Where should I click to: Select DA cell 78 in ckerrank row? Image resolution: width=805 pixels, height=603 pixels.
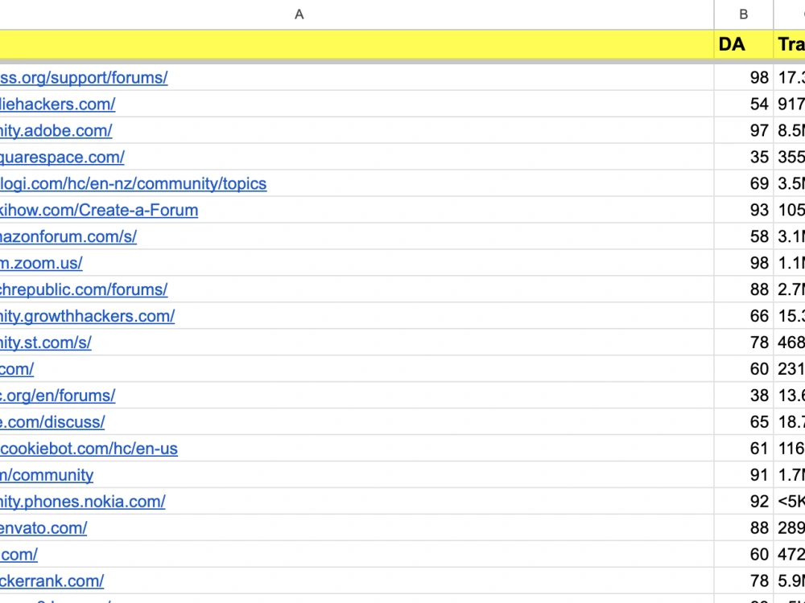743,581
